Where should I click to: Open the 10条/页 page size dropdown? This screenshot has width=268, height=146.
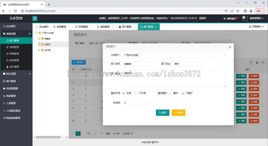(127, 134)
